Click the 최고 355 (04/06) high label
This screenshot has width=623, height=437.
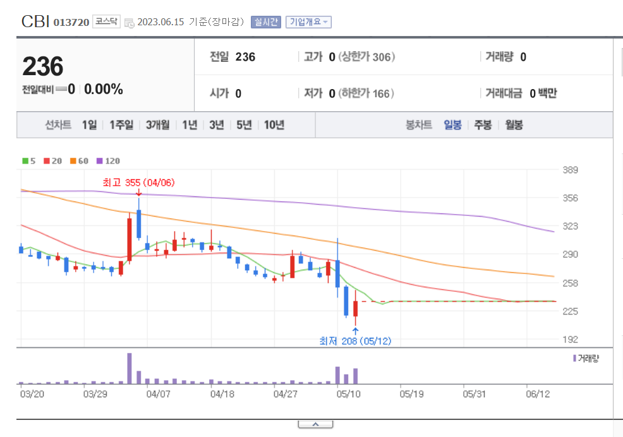pyautogui.click(x=138, y=183)
